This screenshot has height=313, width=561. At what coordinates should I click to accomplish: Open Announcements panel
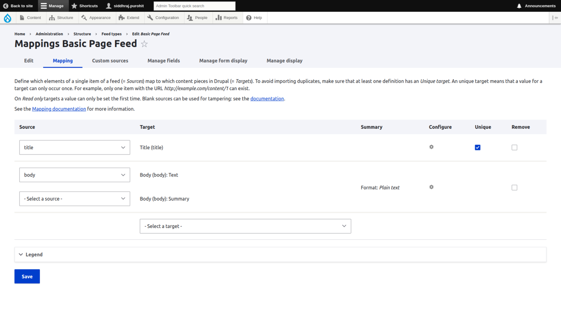537,6
